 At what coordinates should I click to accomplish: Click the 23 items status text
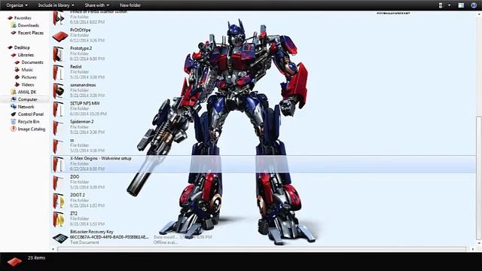(37, 257)
